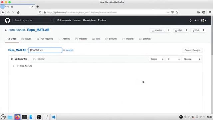The width and height of the screenshot is (213, 120).
Task: View the fork count 0
Action: [203, 30]
